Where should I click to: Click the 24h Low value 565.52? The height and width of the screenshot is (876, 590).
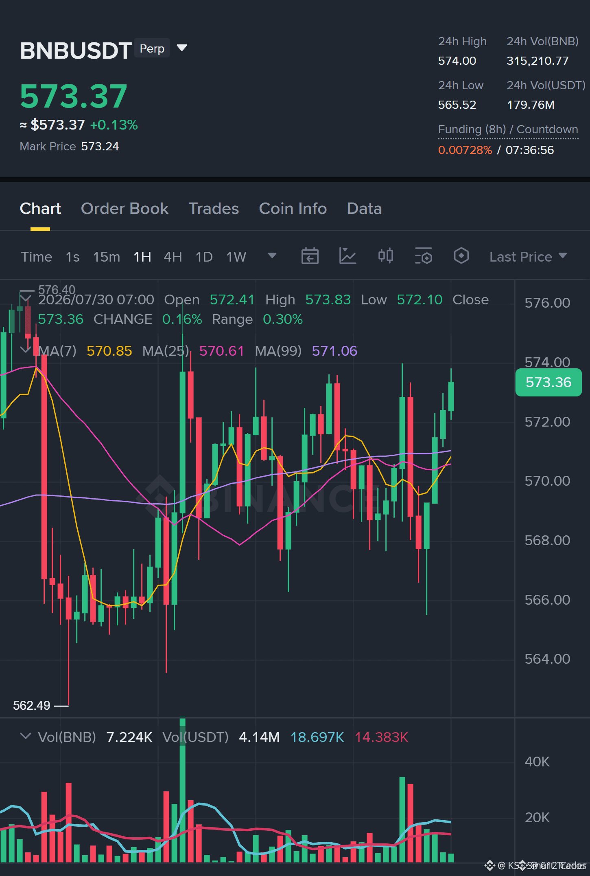point(457,105)
